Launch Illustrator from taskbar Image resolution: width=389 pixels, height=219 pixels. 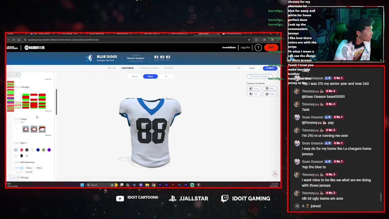173,185
